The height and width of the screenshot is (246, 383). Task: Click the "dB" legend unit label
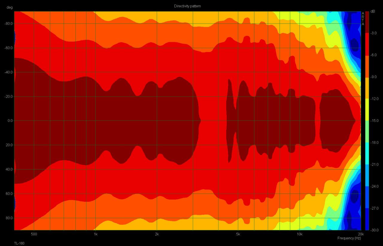click(373, 11)
